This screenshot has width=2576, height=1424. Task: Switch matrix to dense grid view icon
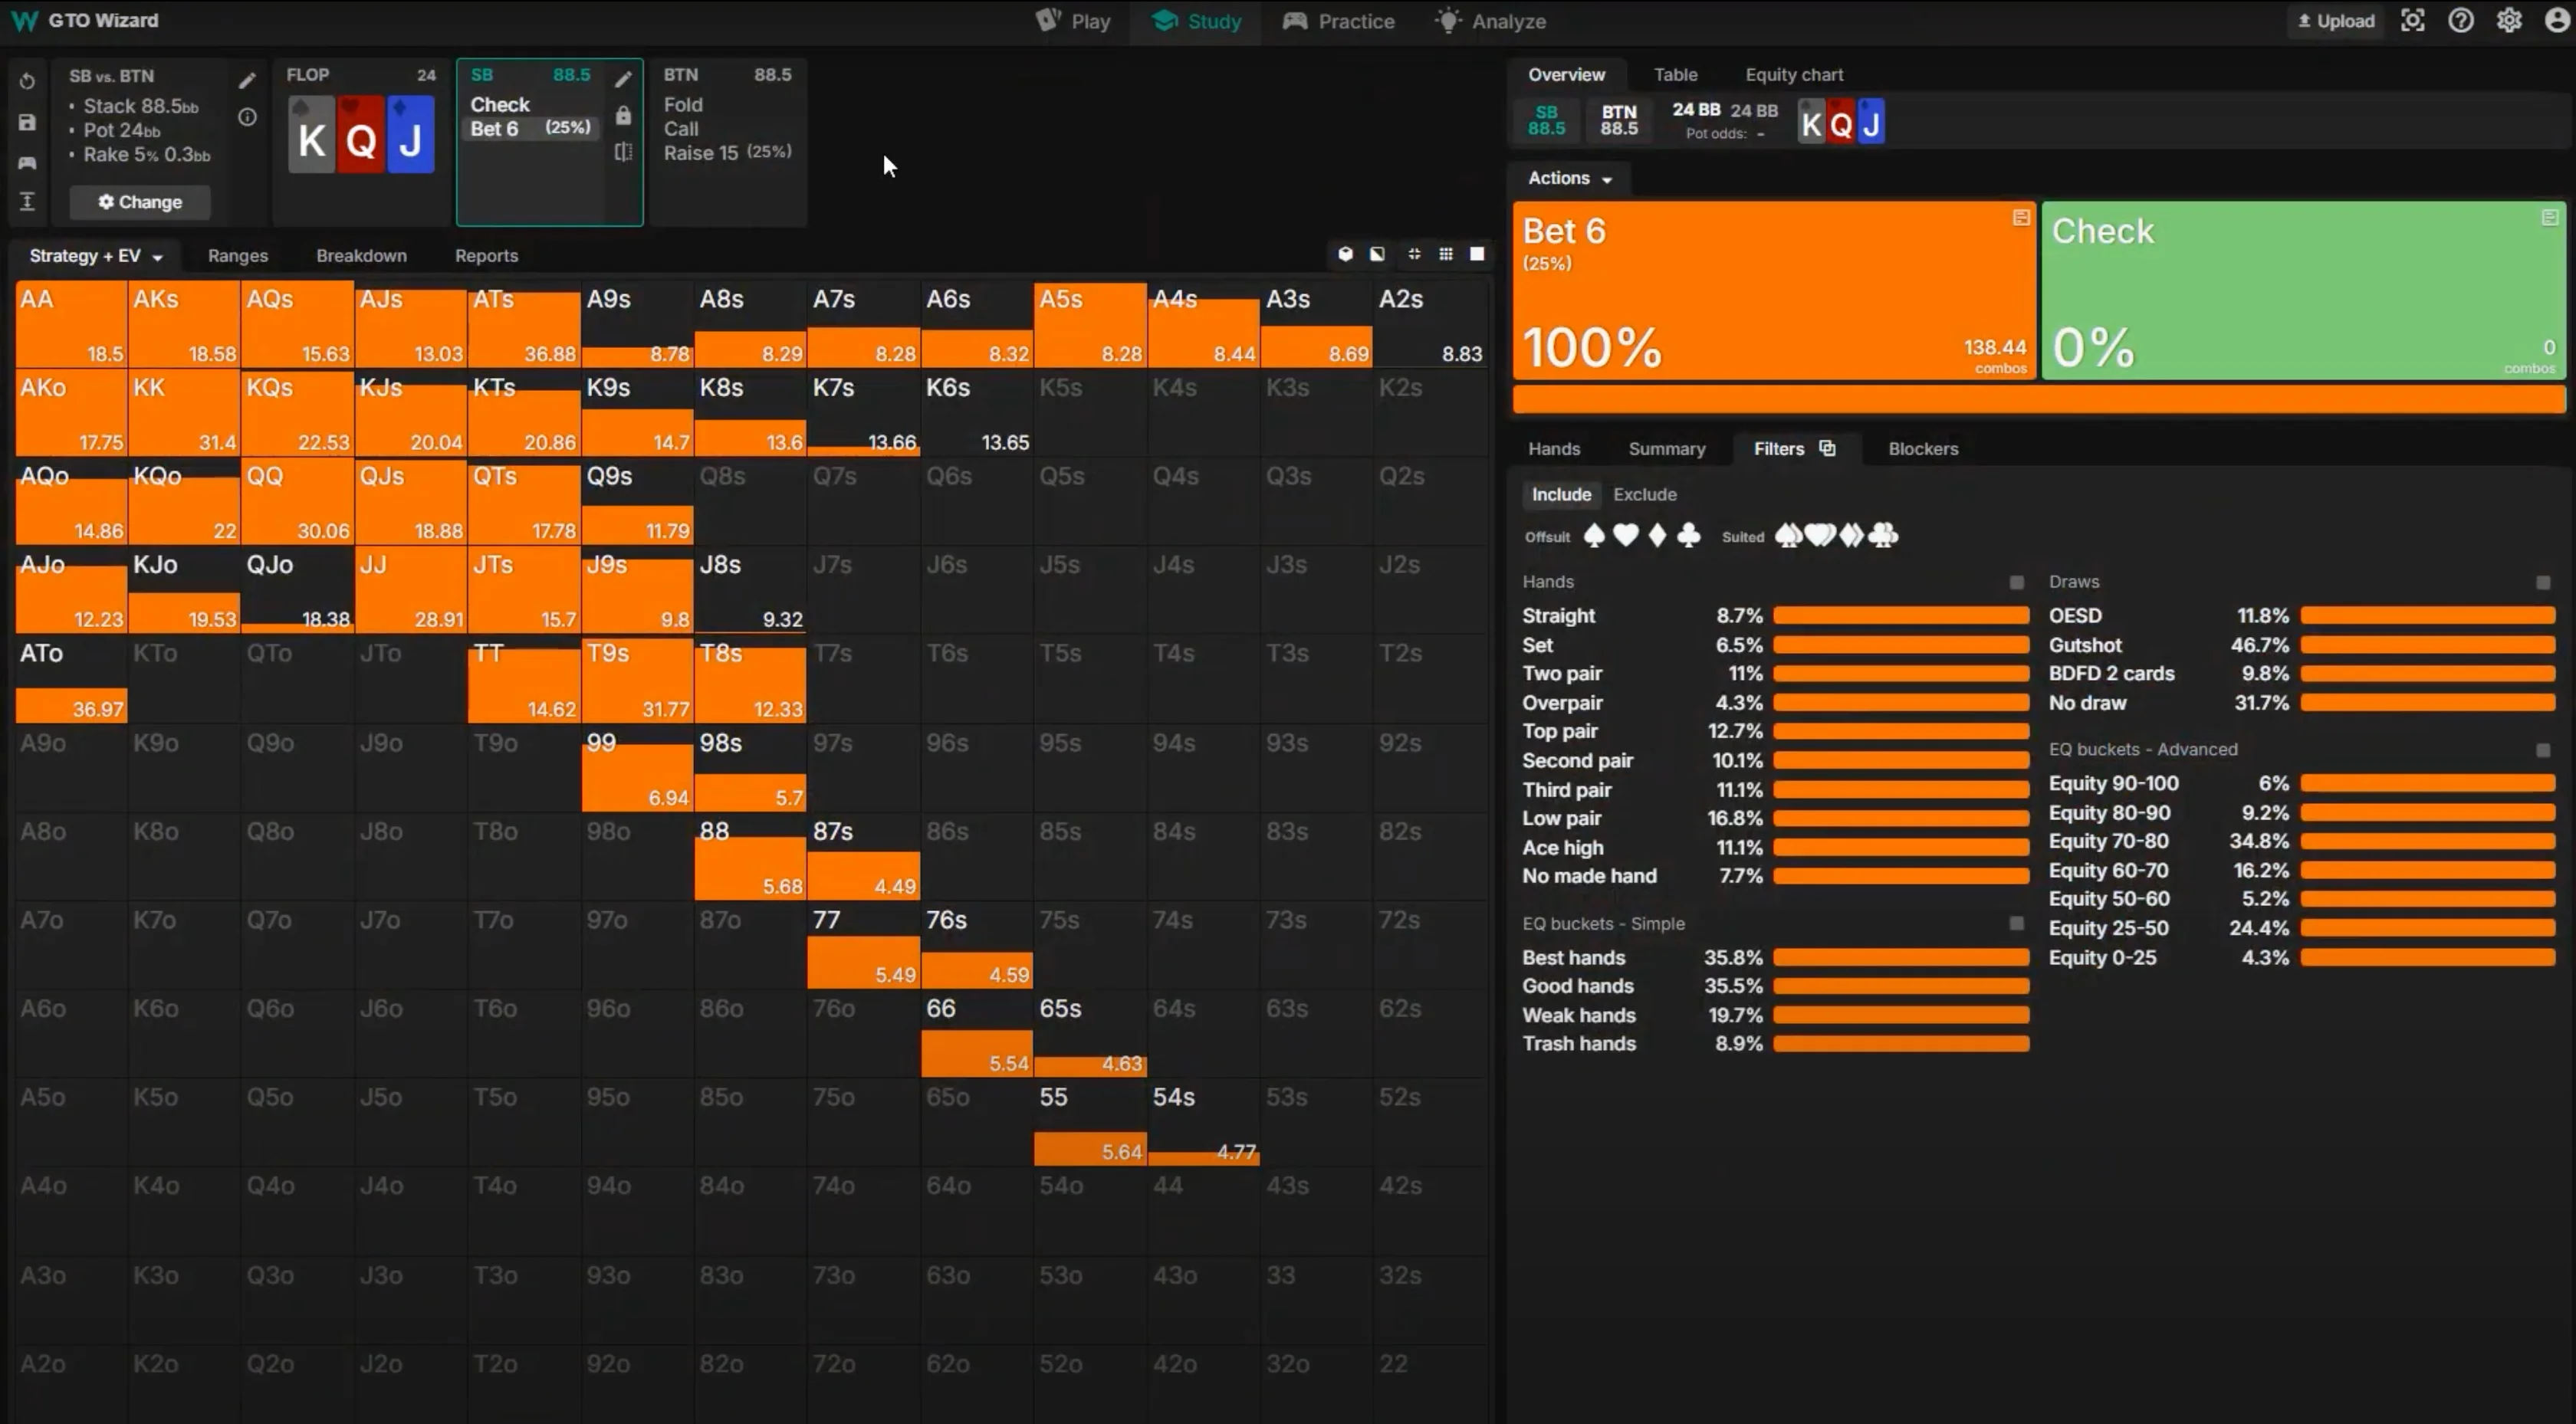coord(1445,254)
